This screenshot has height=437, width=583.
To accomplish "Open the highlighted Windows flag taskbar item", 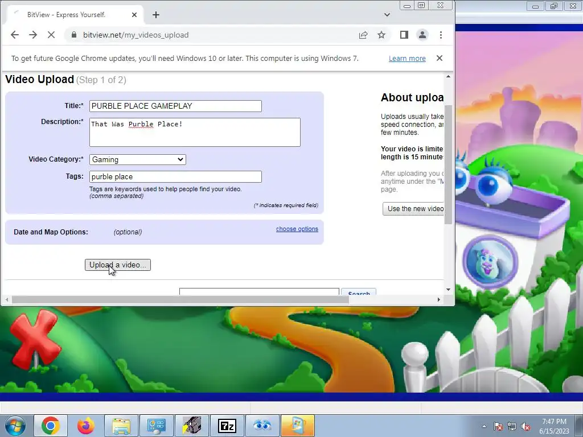I will coord(297,426).
